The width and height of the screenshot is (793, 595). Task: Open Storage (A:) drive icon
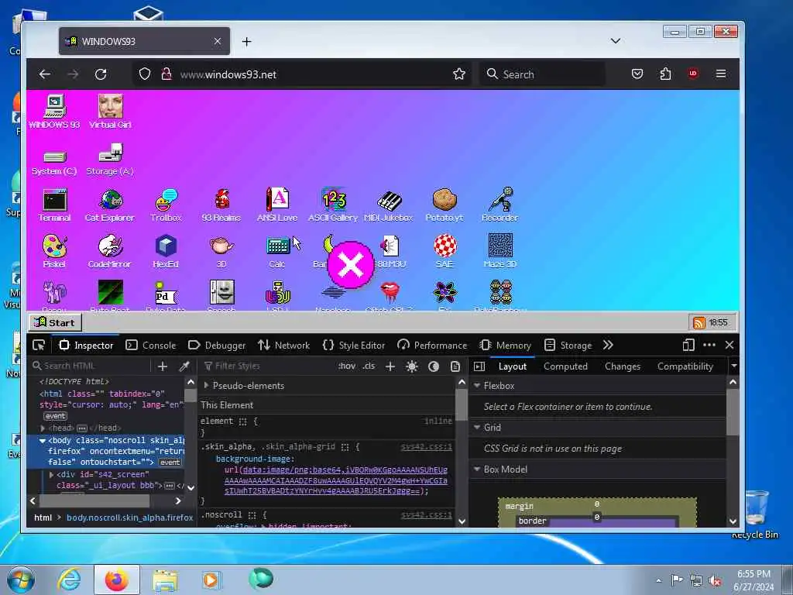(x=110, y=160)
